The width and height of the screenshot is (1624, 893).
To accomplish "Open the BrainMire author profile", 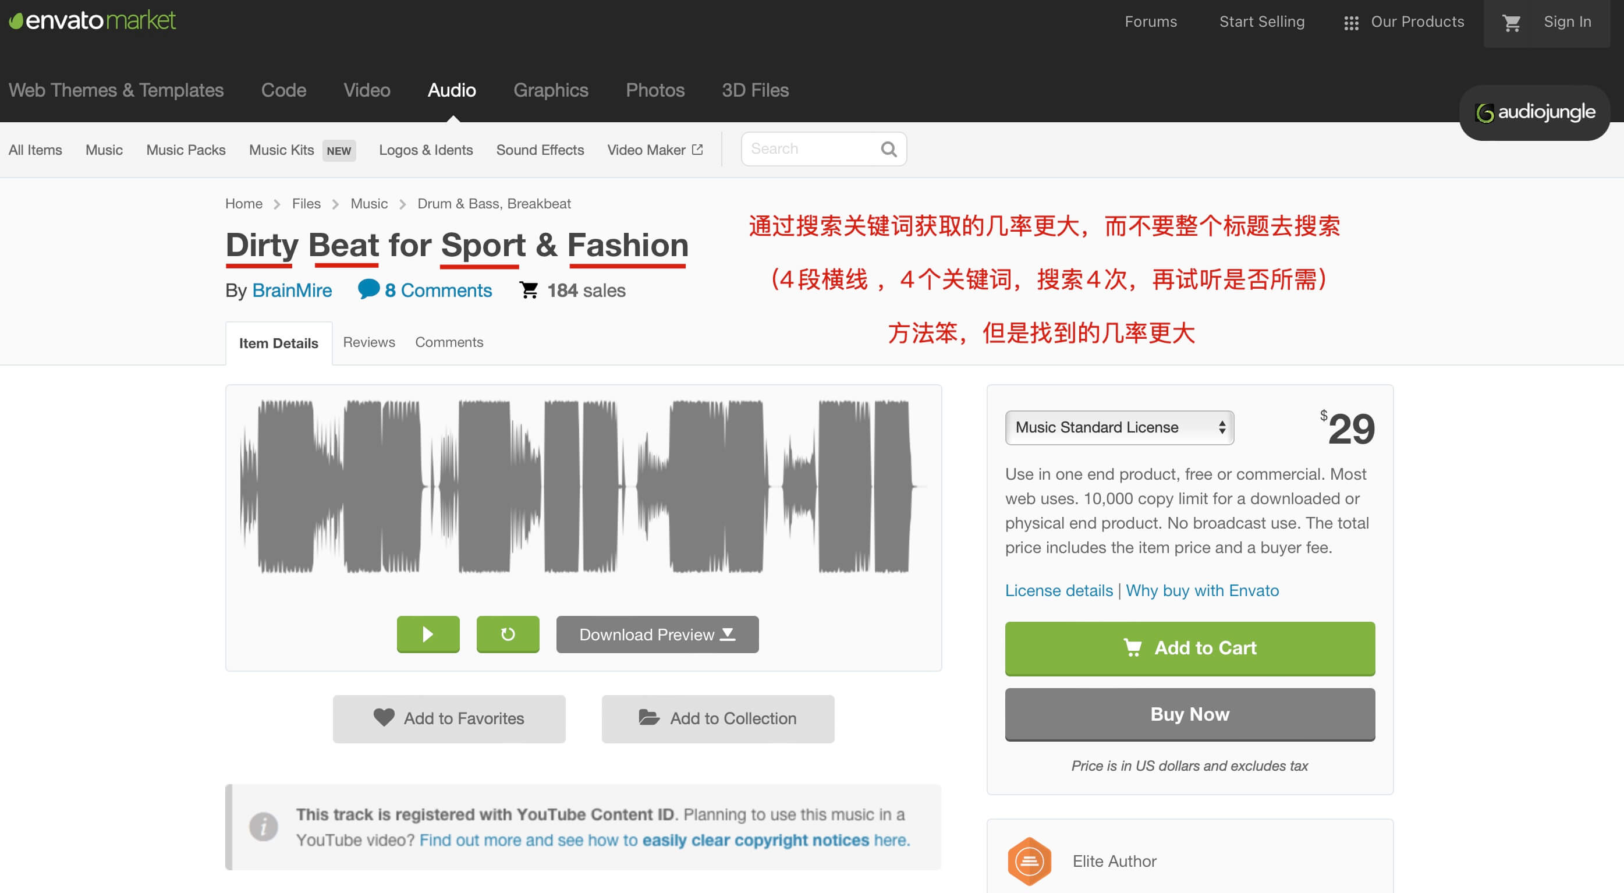I will pos(292,290).
